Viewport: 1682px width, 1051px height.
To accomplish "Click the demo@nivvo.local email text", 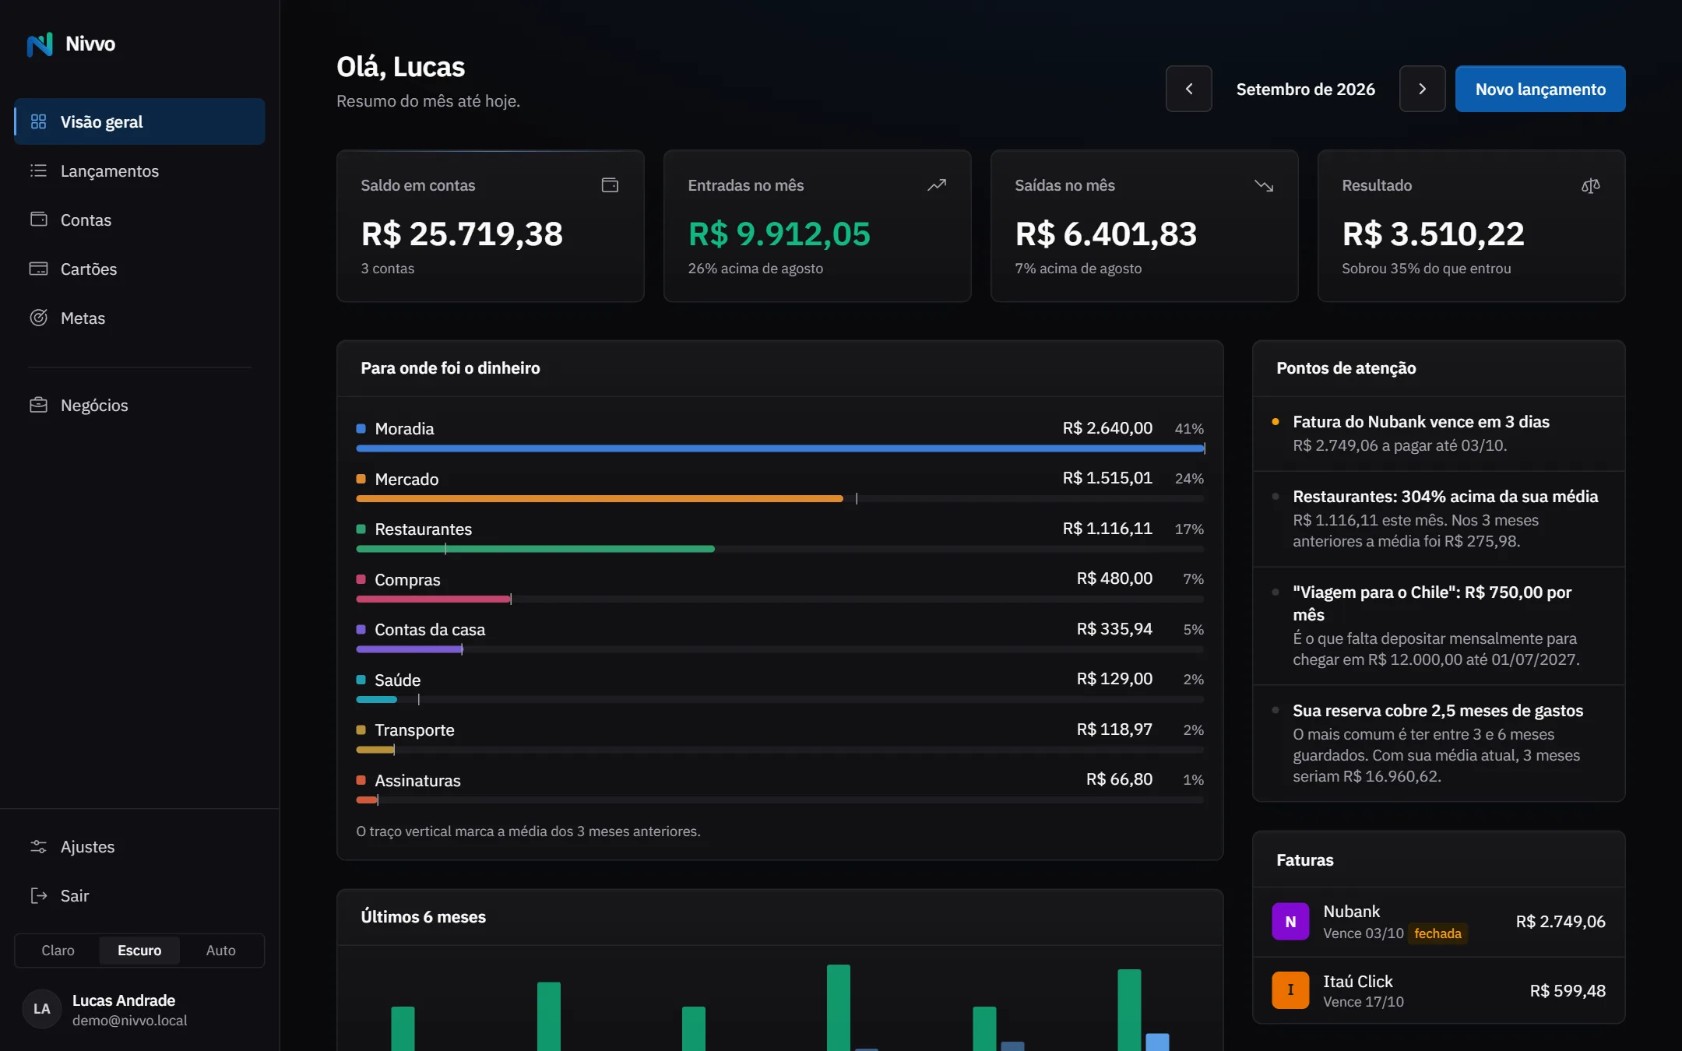I will (x=130, y=1021).
